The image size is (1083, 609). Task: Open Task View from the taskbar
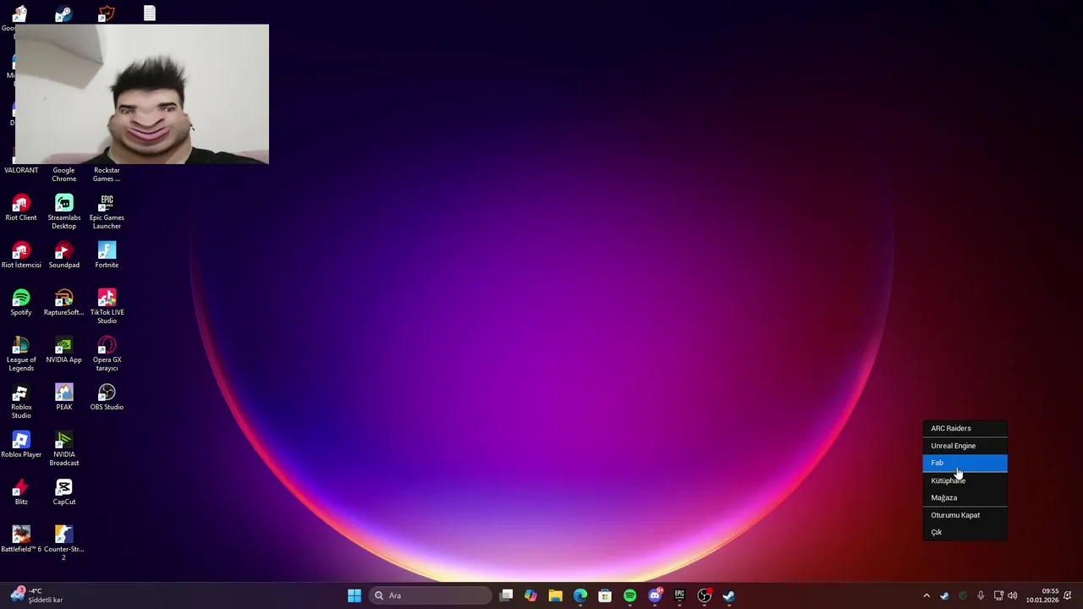click(x=506, y=595)
